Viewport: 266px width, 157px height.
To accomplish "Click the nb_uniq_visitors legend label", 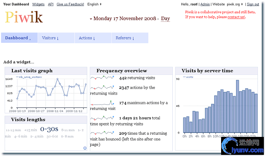I will pyautogui.click(x=30, y=77).
